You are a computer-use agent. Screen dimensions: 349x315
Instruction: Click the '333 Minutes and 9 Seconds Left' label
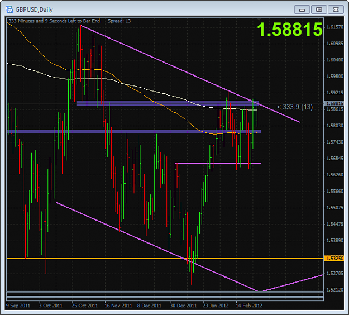pyautogui.click(x=55, y=21)
